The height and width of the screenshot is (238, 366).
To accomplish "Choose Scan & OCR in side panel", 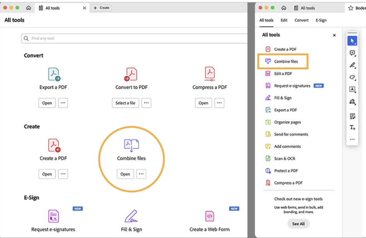I will coord(280,158).
